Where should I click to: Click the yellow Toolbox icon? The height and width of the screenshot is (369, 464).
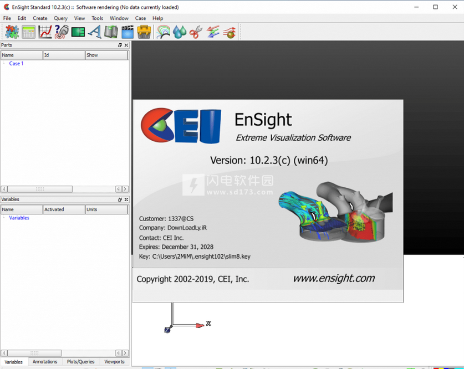click(144, 32)
